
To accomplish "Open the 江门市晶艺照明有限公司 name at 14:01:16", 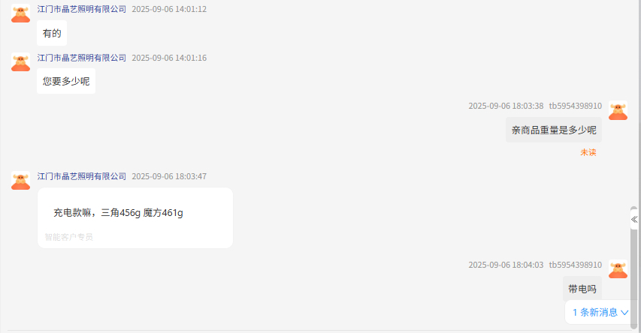I will pyautogui.click(x=82, y=58).
